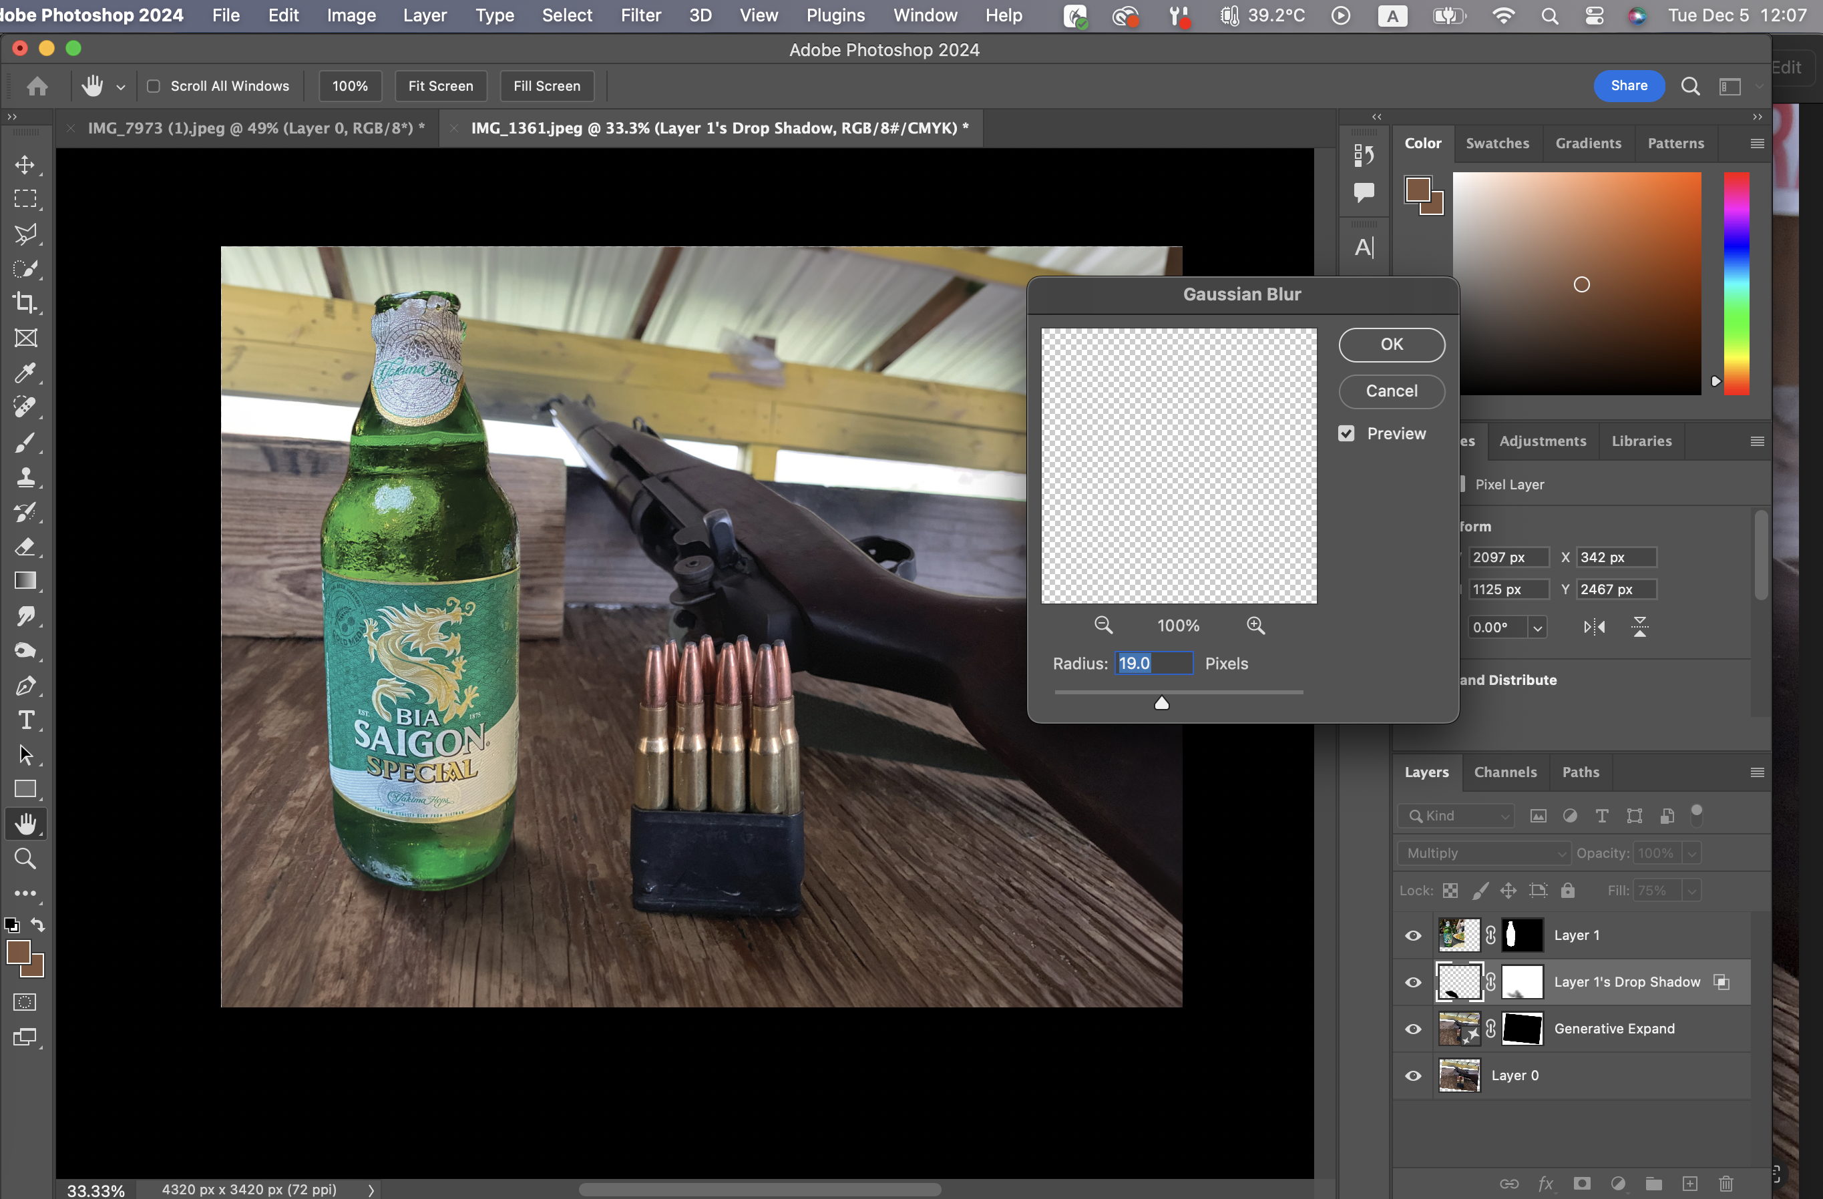This screenshot has width=1823, height=1199.
Task: Uncheck the Preview checkbox
Action: 1346,433
